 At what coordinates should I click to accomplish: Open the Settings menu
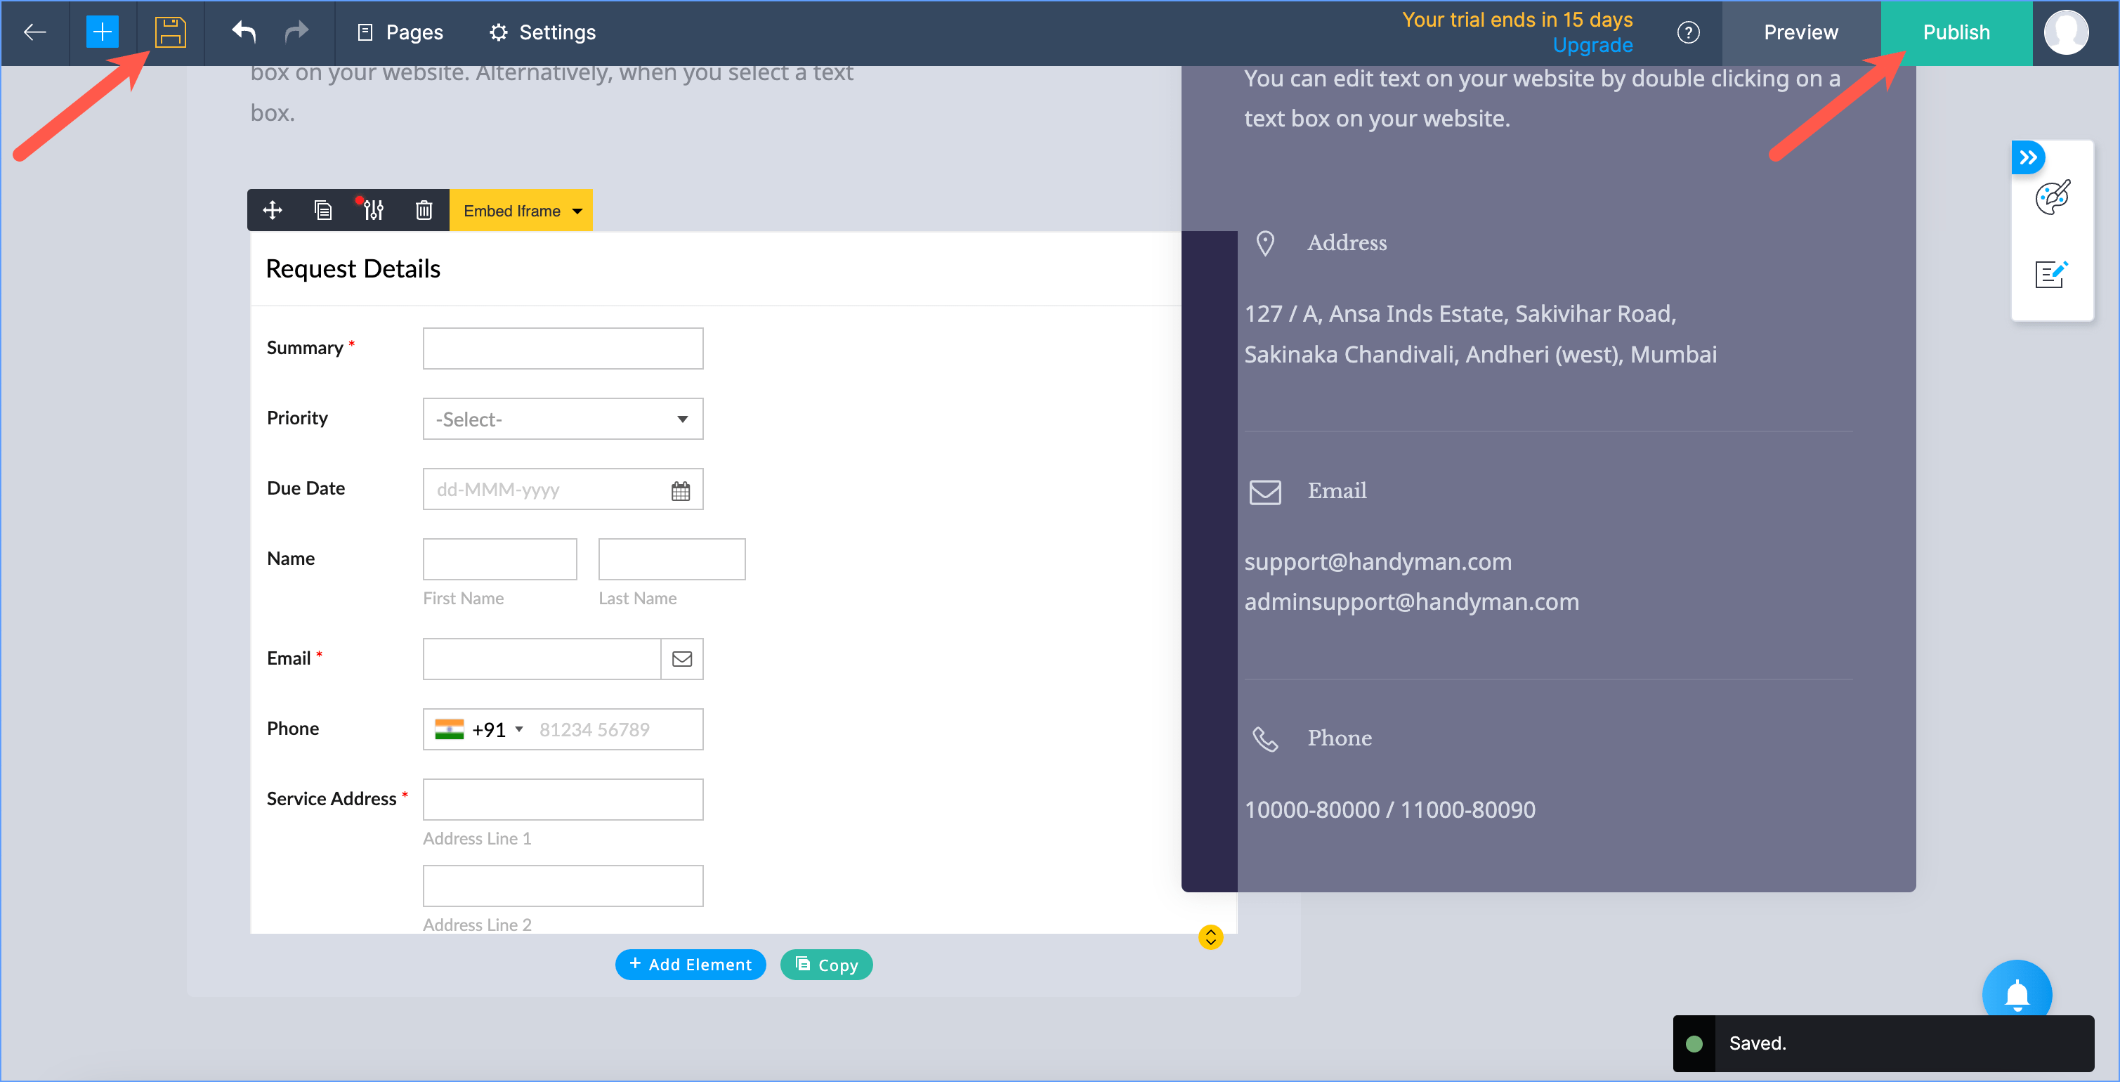click(x=542, y=32)
